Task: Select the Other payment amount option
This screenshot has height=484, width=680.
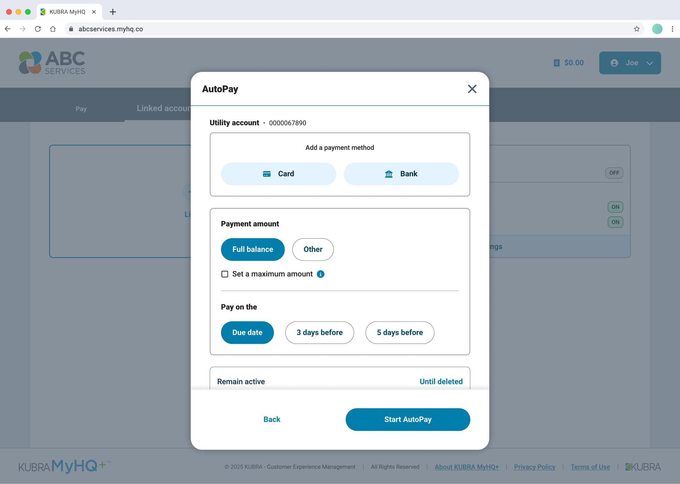Action: point(312,249)
